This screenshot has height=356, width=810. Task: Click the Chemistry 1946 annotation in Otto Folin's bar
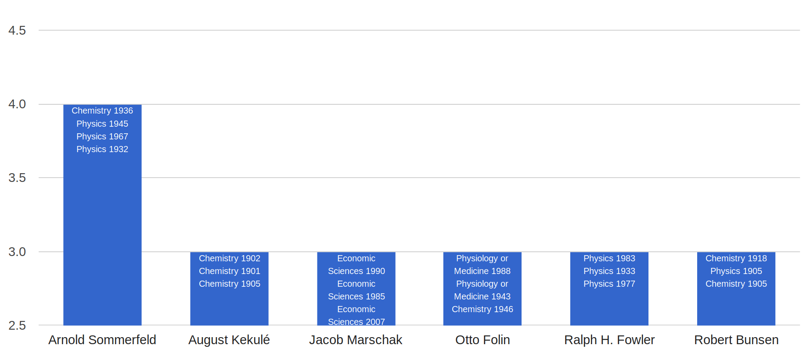[x=482, y=309]
